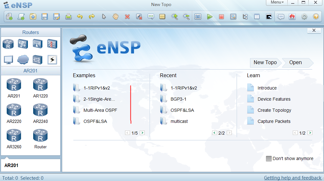Click the Zoom In magnifier icon
This screenshot has width=324, height=181.
click(x=174, y=17)
